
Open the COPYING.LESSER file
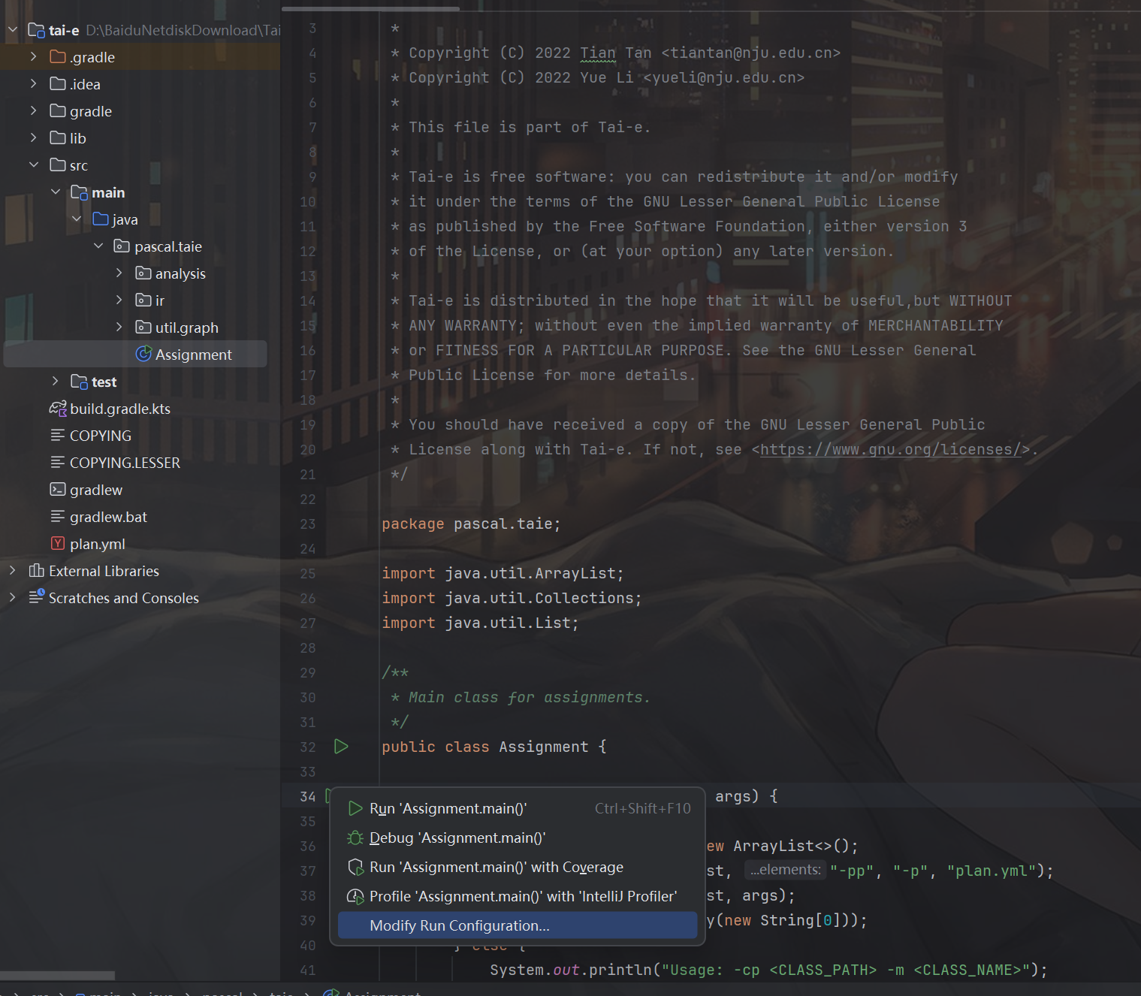(125, 463)
